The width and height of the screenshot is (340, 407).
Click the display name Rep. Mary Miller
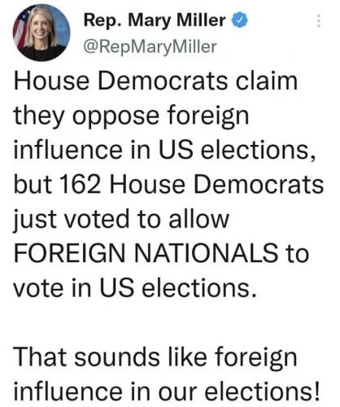point(155,20)
